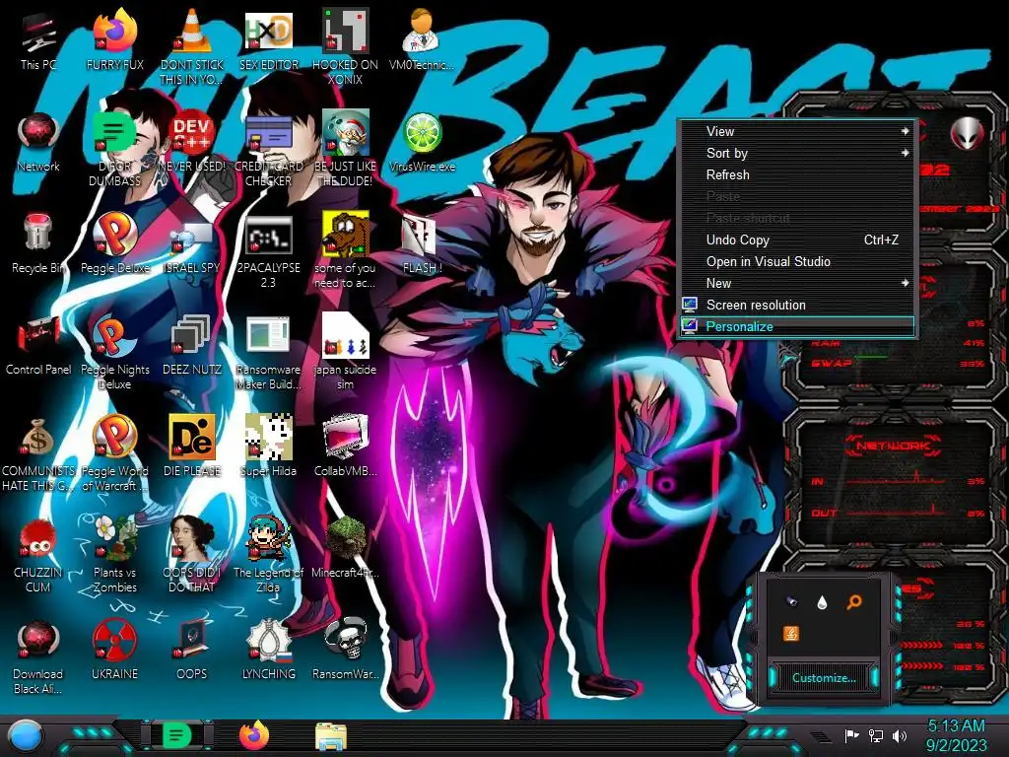Select the FLASH ! desktop icon
1009x757 pixels.
422,244
